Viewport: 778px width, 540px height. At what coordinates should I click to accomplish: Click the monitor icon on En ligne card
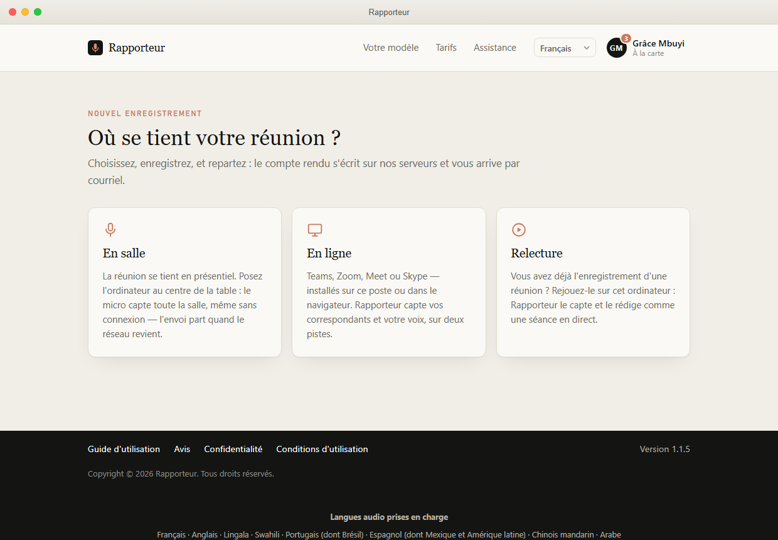[x=315, y=230]
